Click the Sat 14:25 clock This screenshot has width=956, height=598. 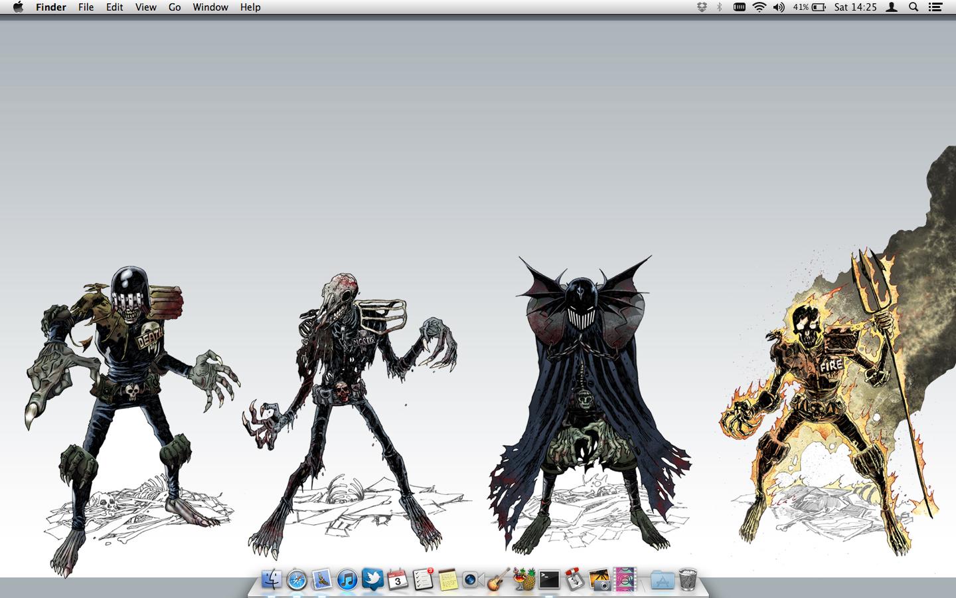coord(856,7)
